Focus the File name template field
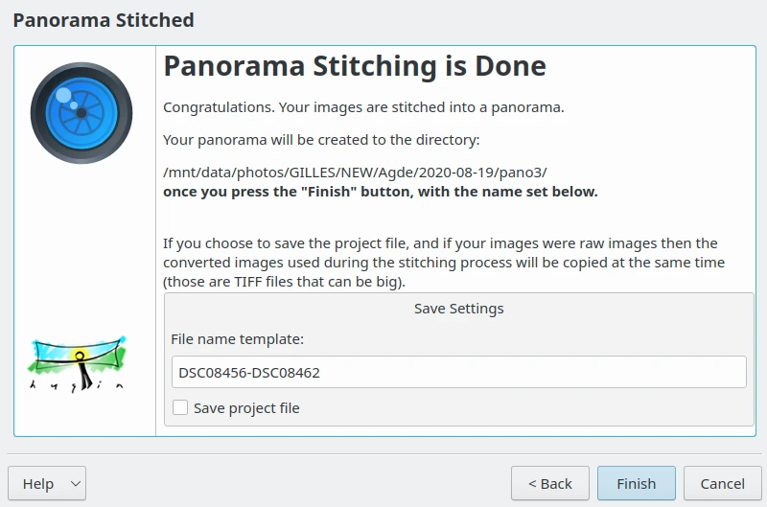The height and width of the screenshot is (507, 767). [x=458, y=372]
